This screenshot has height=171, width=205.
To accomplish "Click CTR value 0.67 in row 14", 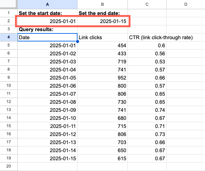I will click(147, 118).
